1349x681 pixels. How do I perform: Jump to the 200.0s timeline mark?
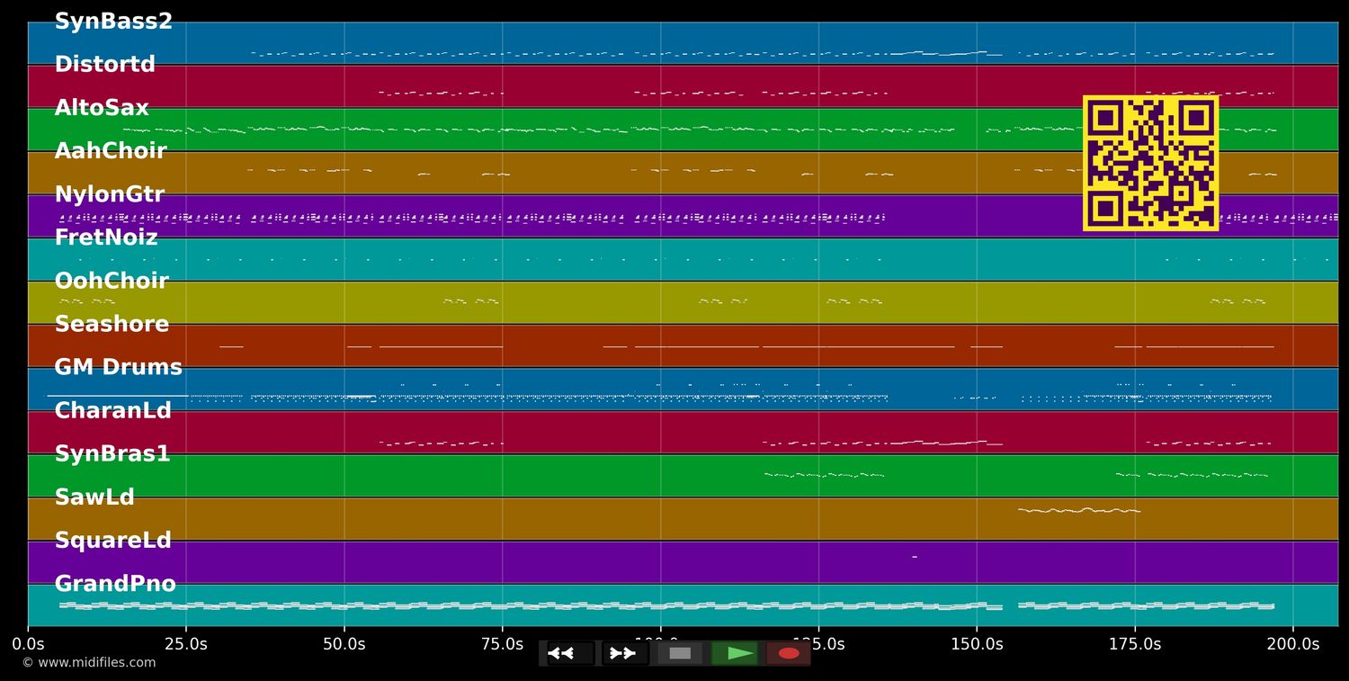pyautogui.click(x=1293, y=644)
